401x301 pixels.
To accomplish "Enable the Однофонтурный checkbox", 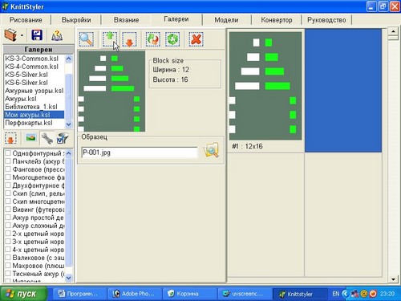I will pyautogui.click(x=8, y=153).
